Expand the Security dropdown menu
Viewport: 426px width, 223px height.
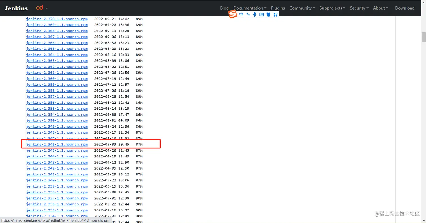[359, 8]
